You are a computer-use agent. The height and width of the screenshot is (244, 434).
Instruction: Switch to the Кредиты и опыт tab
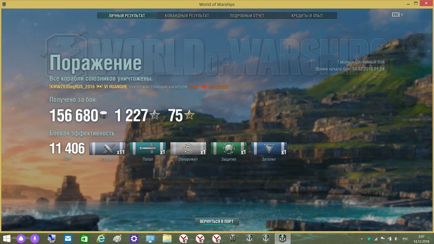(x=307, y=16)
